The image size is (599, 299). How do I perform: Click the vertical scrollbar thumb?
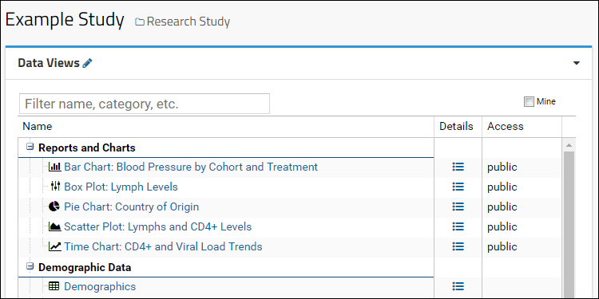[569, 225]
